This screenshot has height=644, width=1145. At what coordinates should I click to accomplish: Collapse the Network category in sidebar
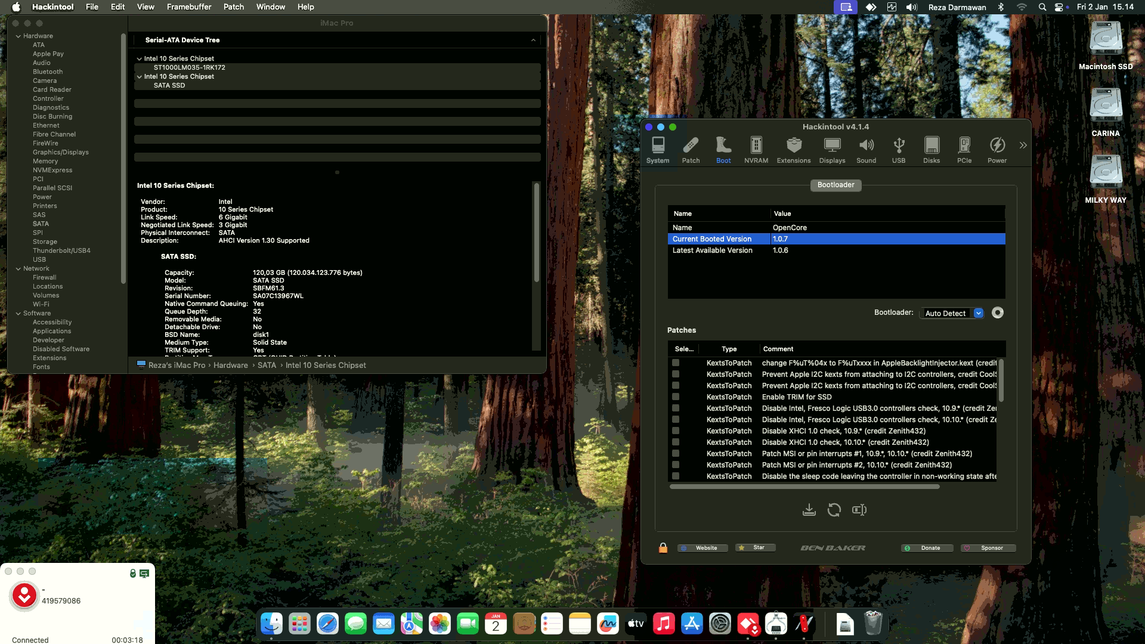pos(18,269)
